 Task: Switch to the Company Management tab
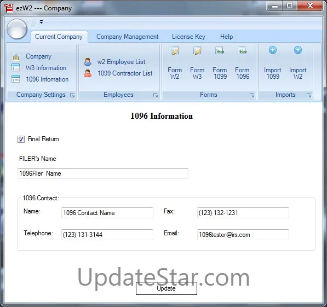pyautogui.click(x=127, y=37)
